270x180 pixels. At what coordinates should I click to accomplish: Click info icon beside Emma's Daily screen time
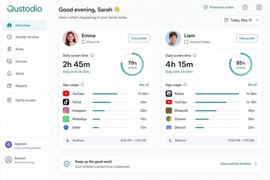92,55
